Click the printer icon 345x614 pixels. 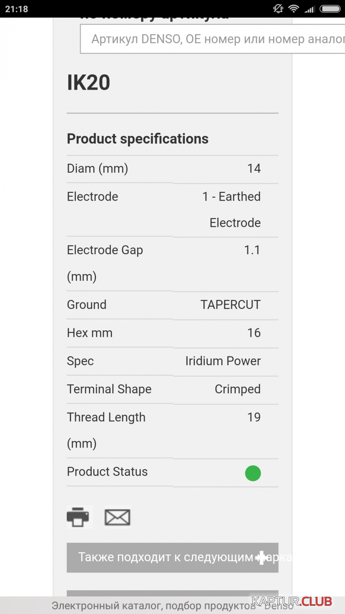(x=78, y=517)
